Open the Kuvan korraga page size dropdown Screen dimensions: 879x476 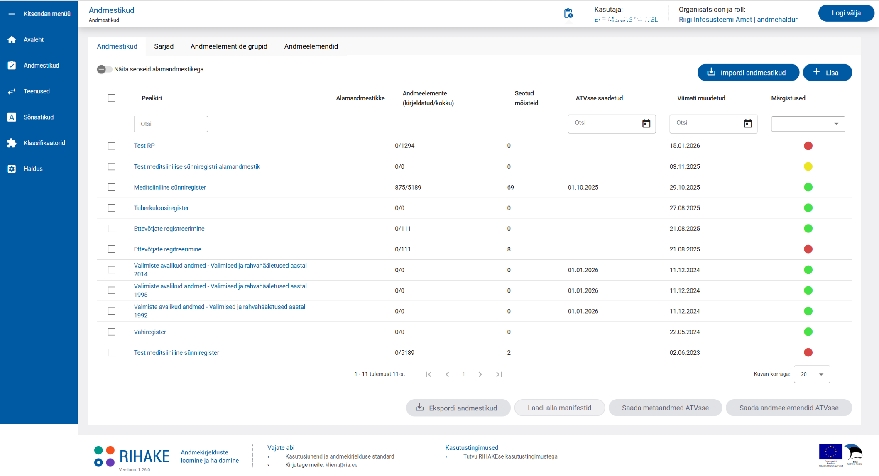click(x=811, y=374)
